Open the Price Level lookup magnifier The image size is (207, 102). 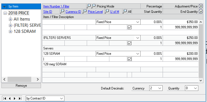point(107,12)
